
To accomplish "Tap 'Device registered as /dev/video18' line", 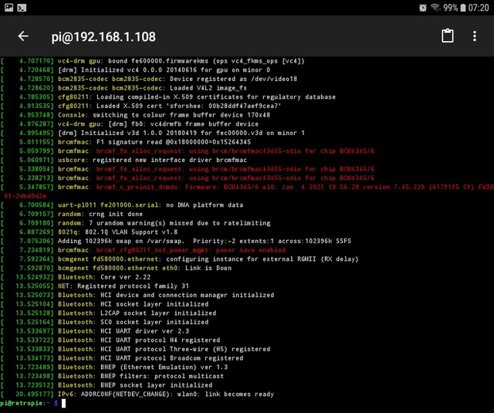I will coord(149,79).
